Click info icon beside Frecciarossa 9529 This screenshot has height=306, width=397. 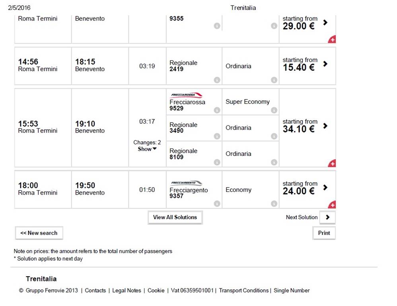(x=217, y=110)
